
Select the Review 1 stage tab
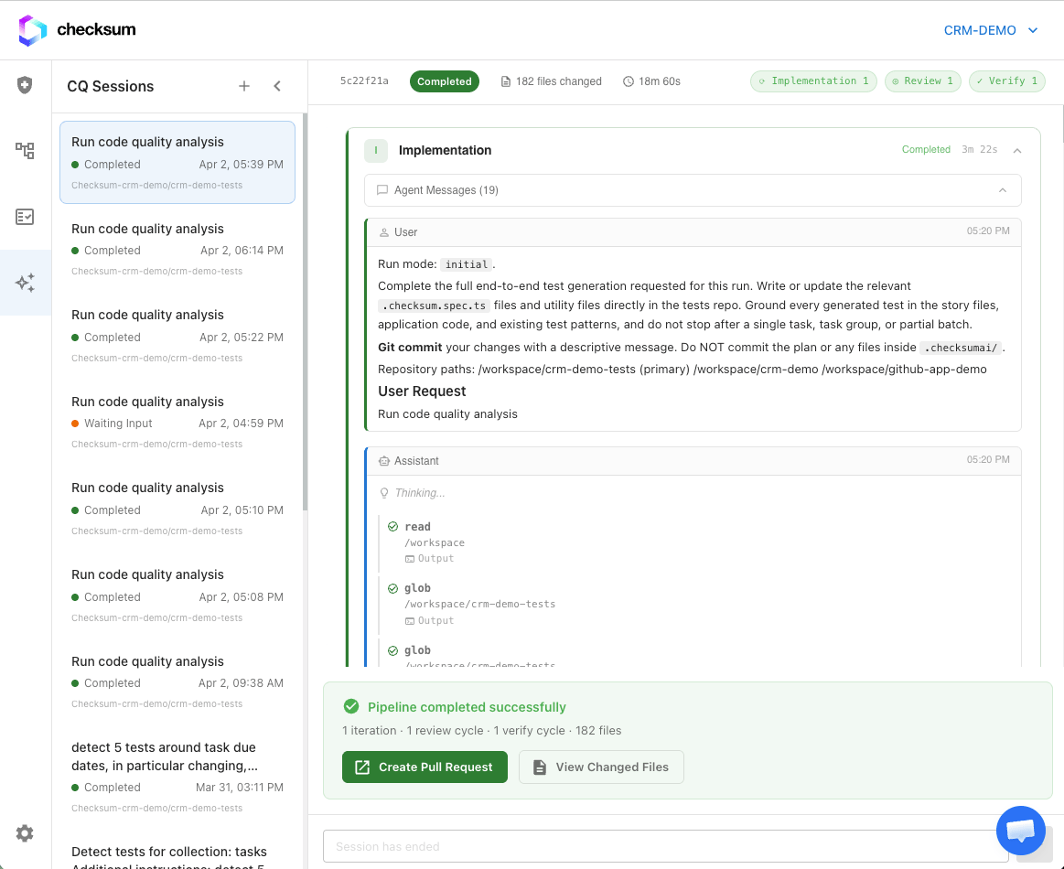(x=923, y=81)
